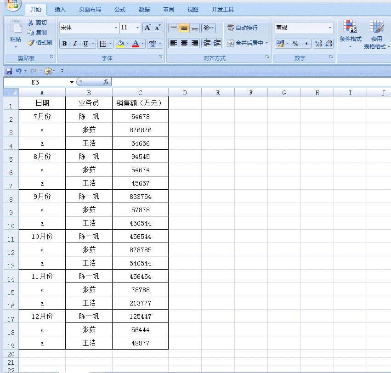Open the font (字体) dialog launcher
391x373 pixels.
pos(161,57)
